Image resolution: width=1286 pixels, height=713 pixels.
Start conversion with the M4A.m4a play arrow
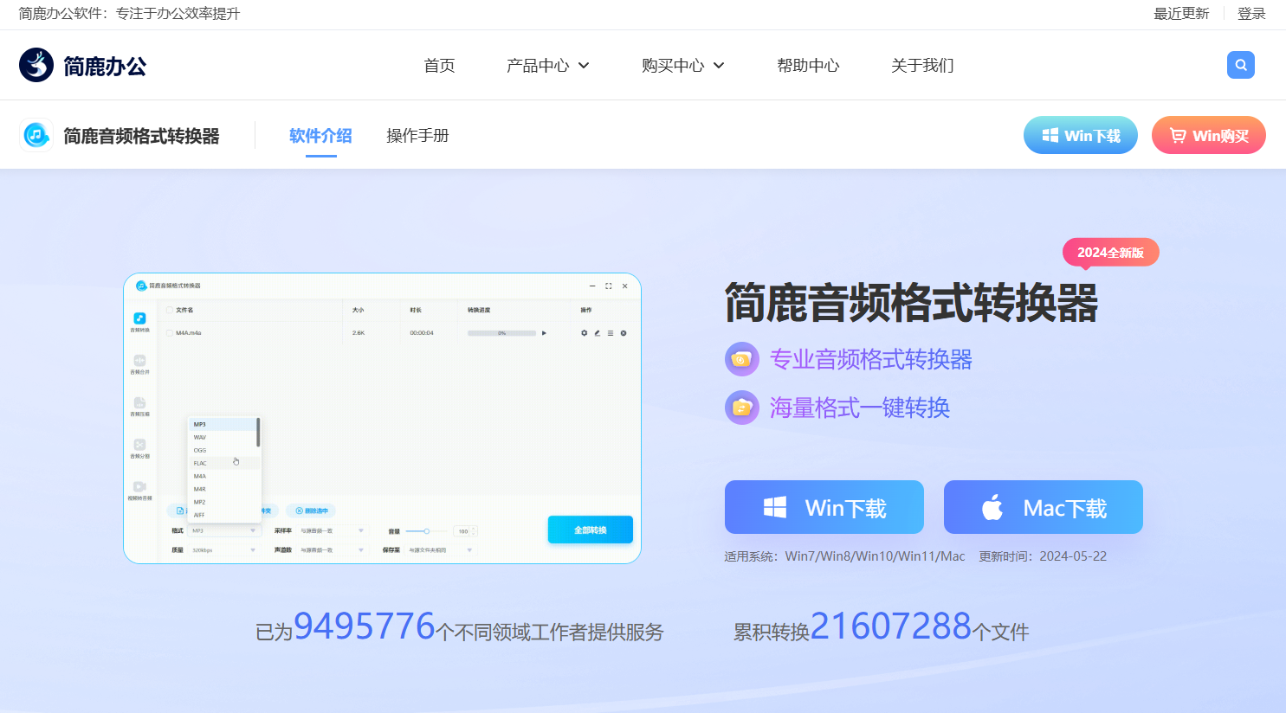544,333
